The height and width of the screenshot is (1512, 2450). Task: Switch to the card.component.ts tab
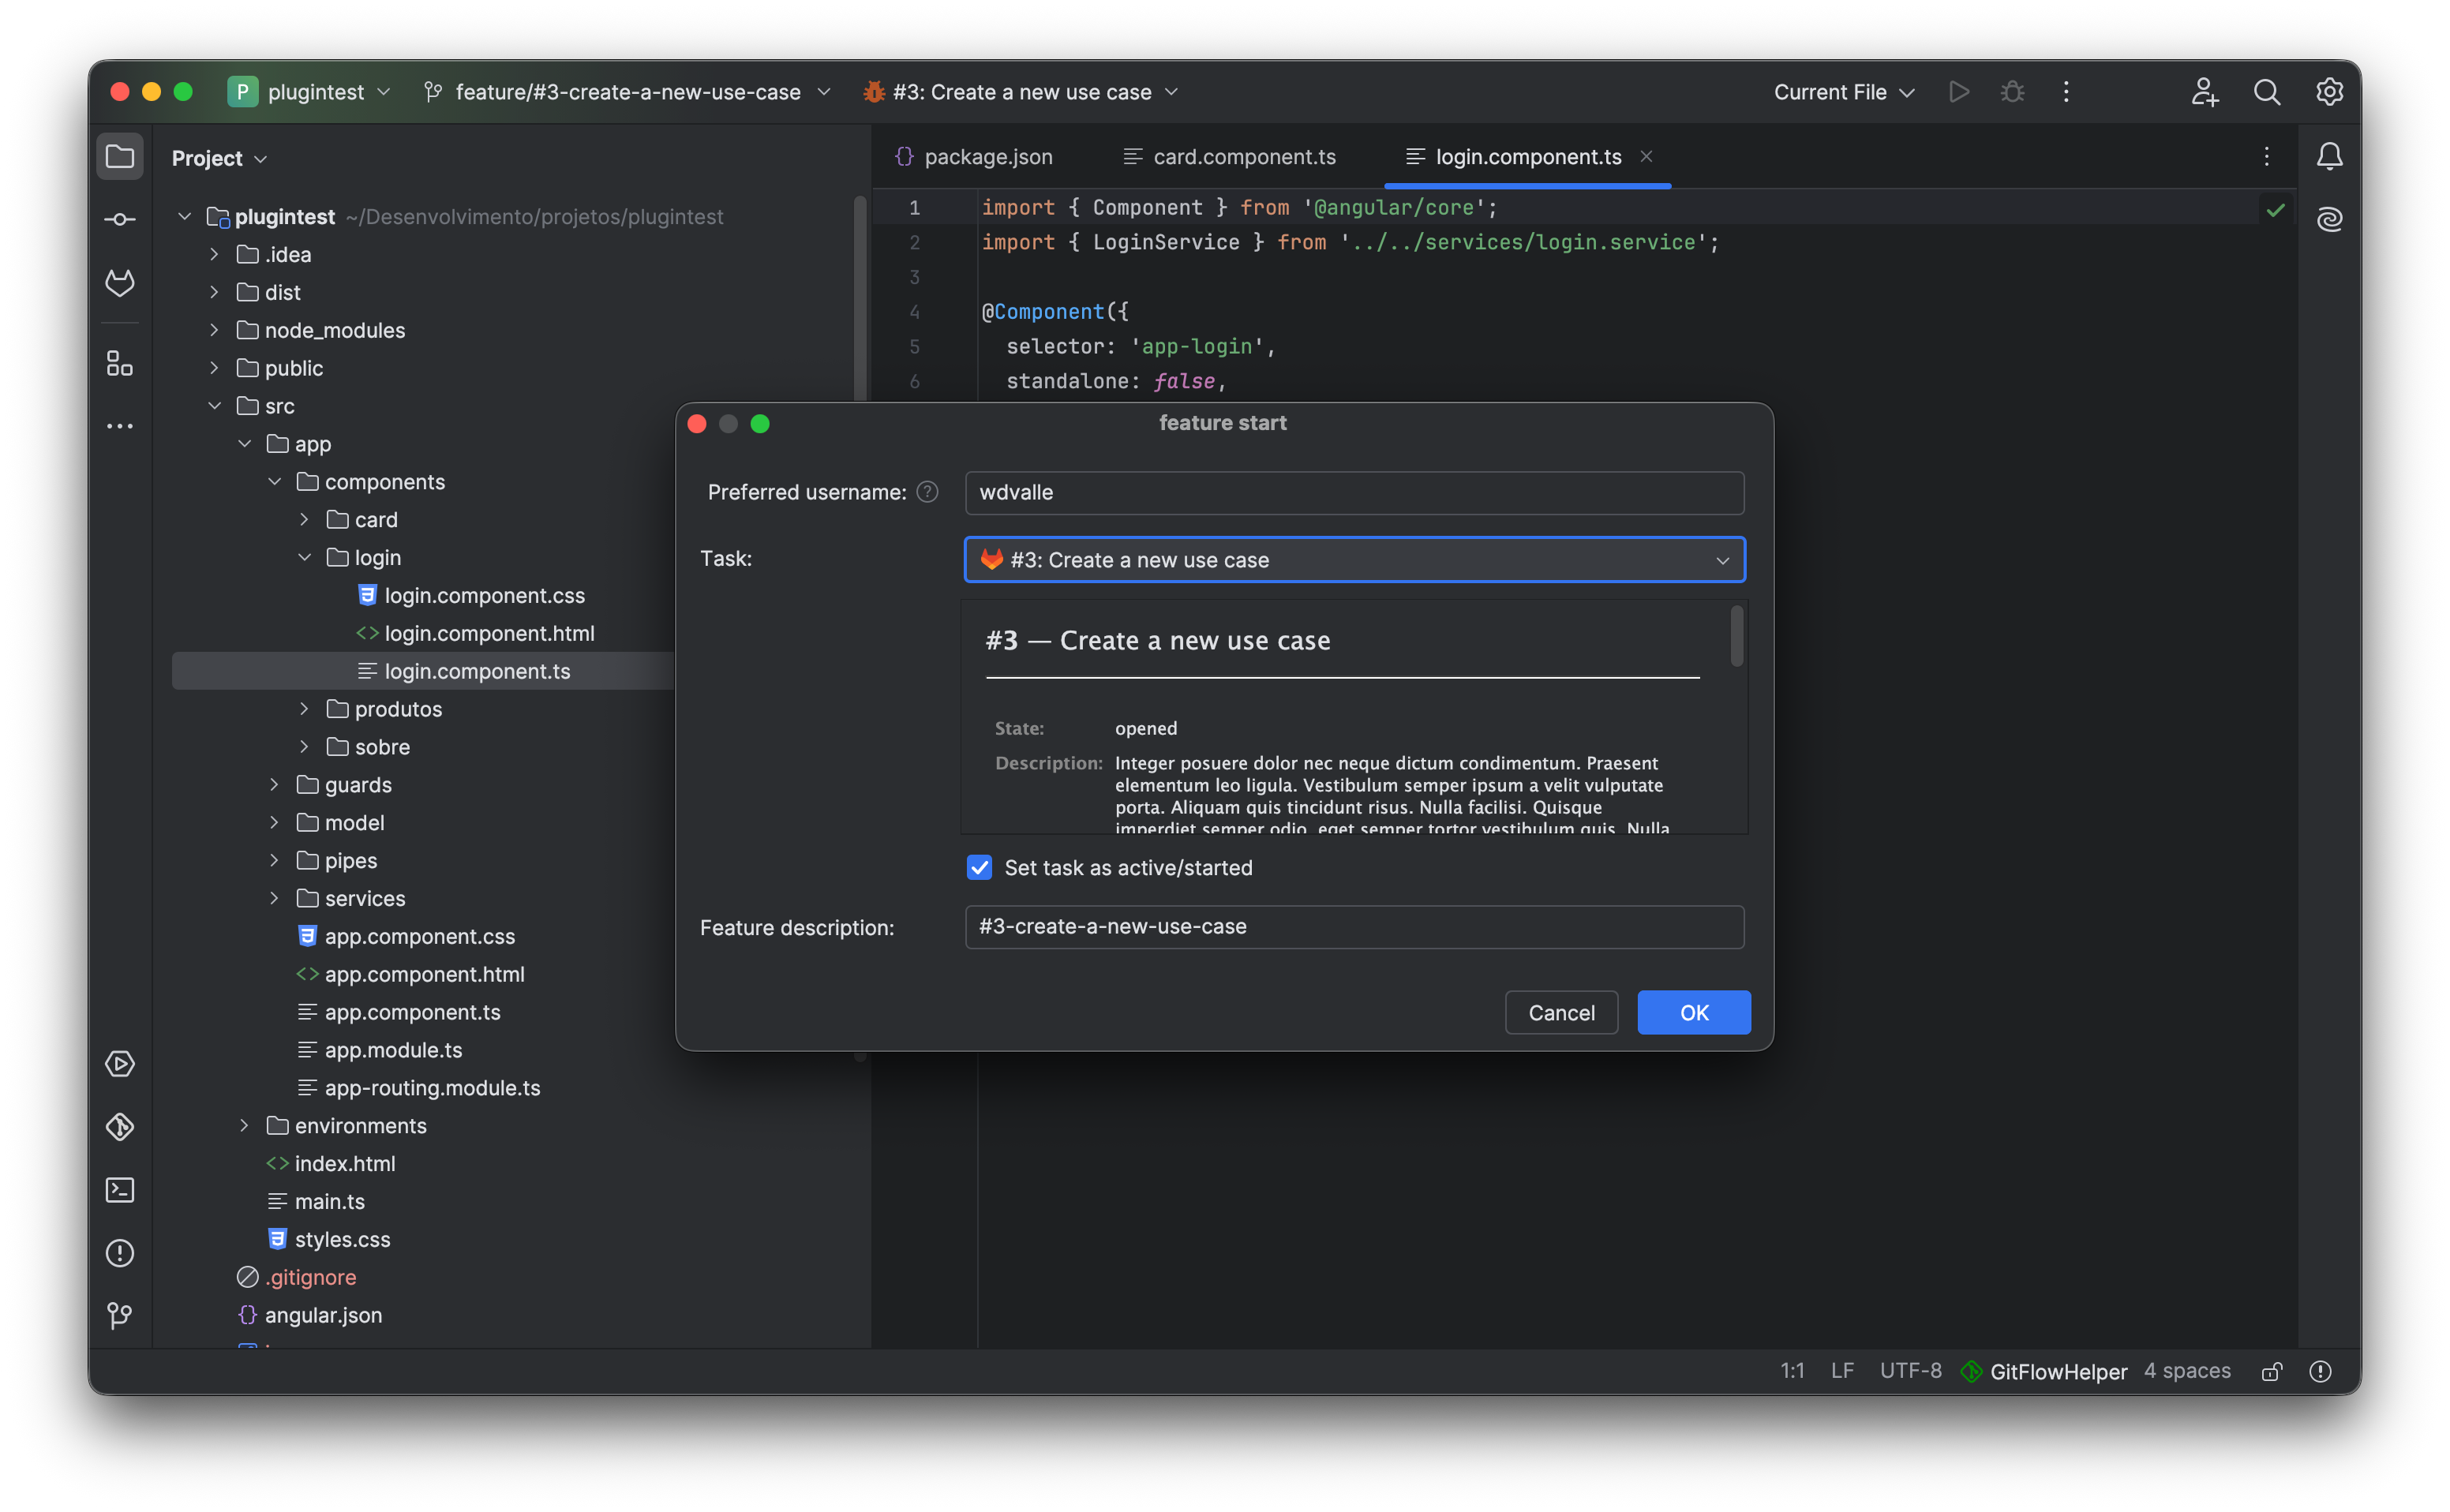pyautogui.click(x=1230, y=157)
